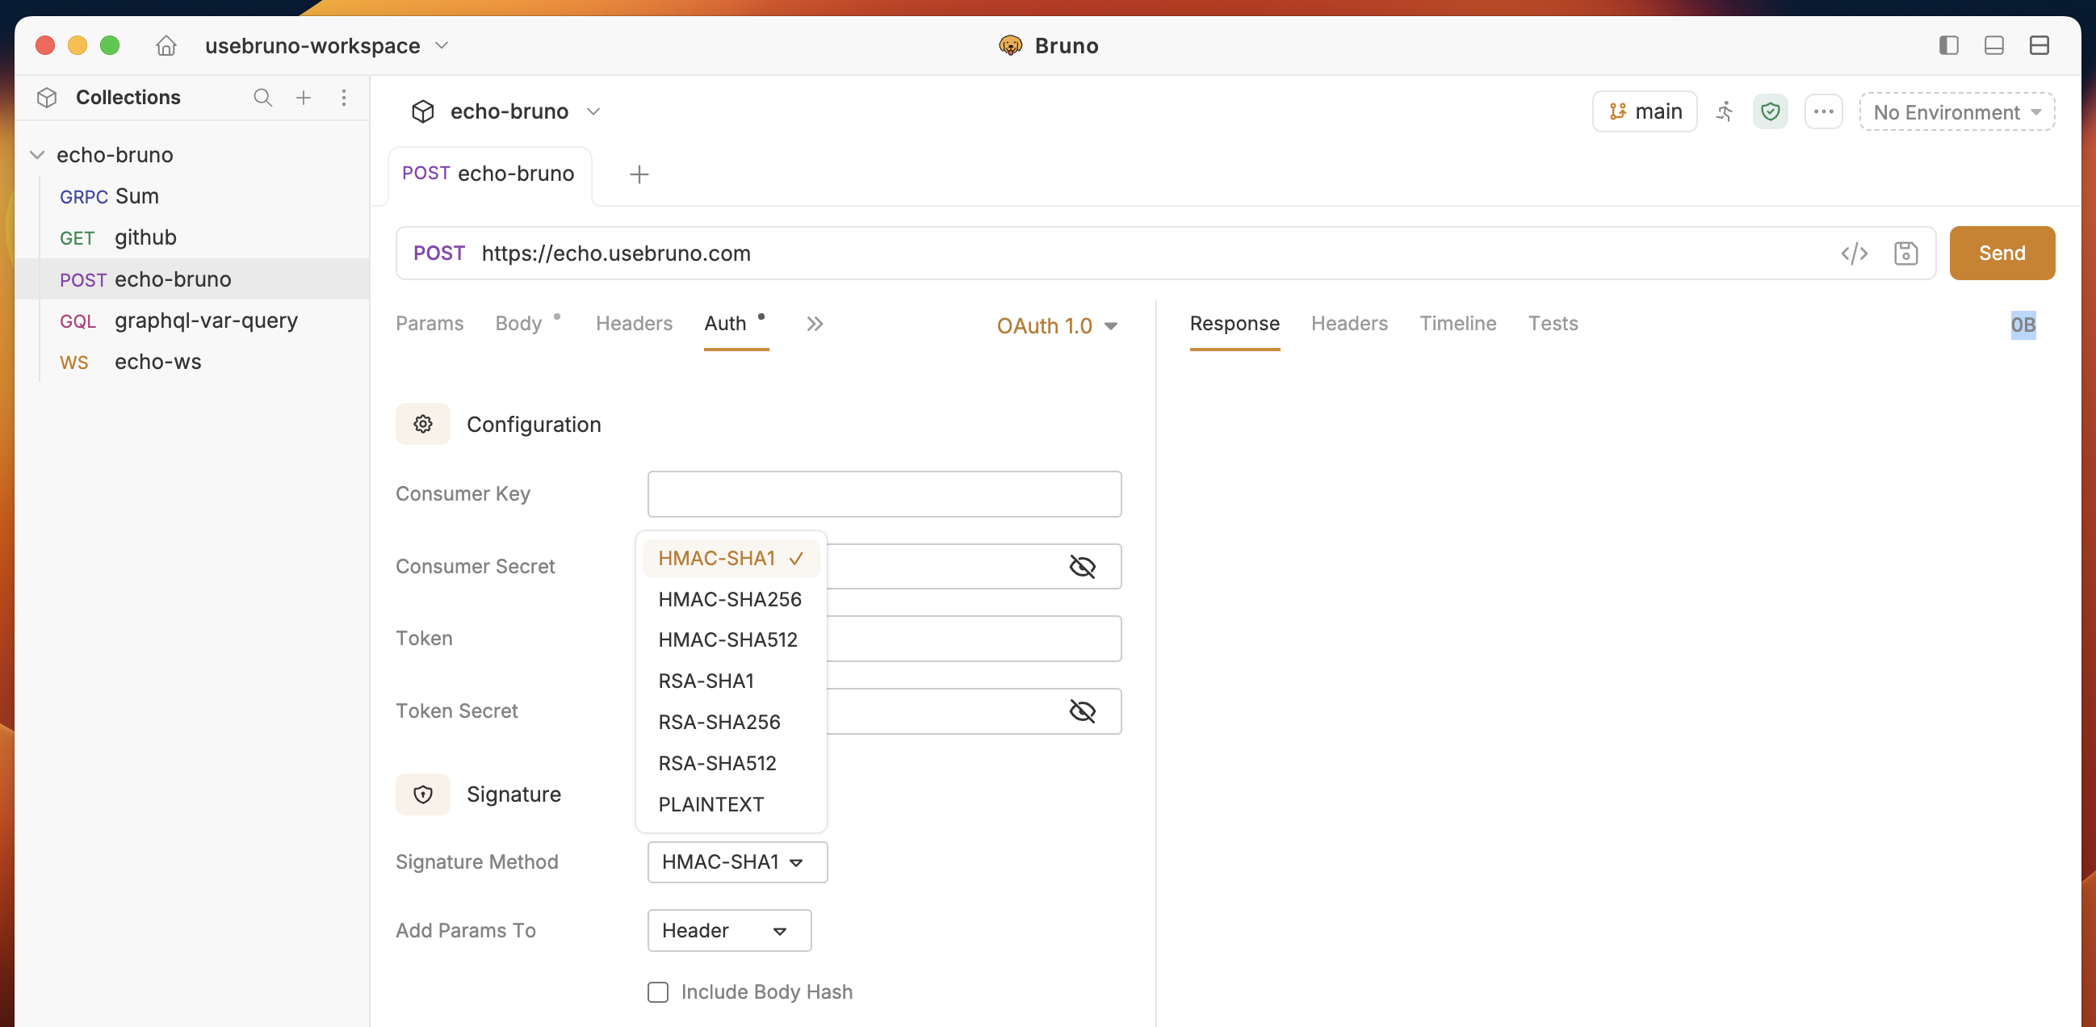Open the request Headers tab
The height and width of the screenshot is (1027, 2096).
[x=634, y=324]
